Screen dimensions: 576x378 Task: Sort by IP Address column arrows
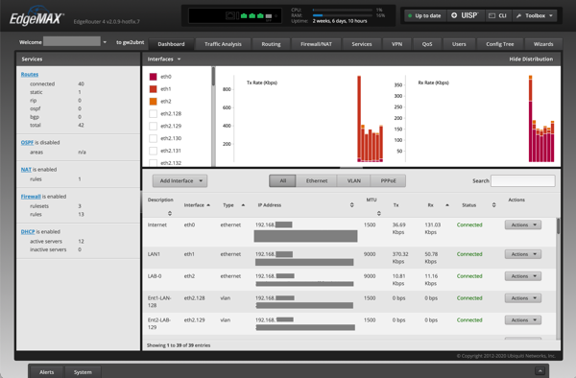tap(352, 205)
